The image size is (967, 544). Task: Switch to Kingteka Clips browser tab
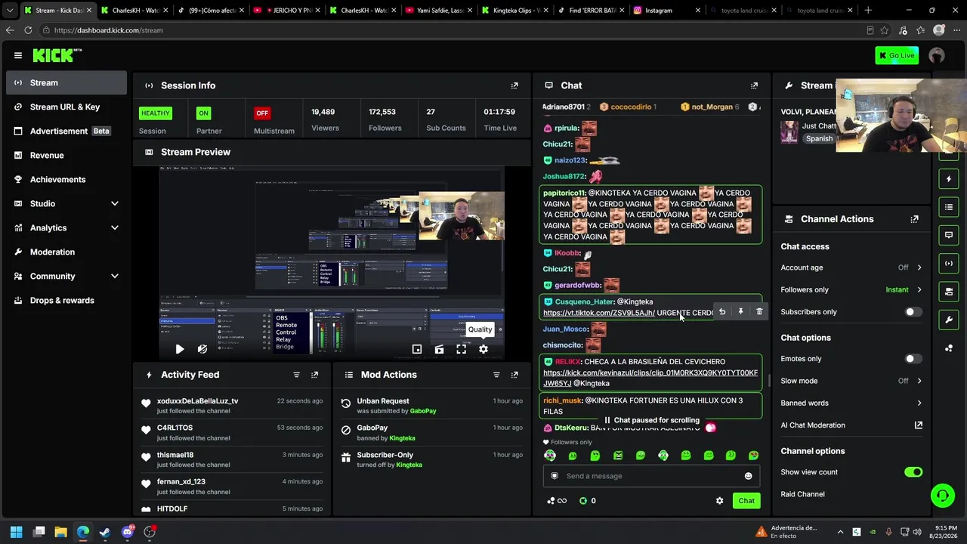514,11
